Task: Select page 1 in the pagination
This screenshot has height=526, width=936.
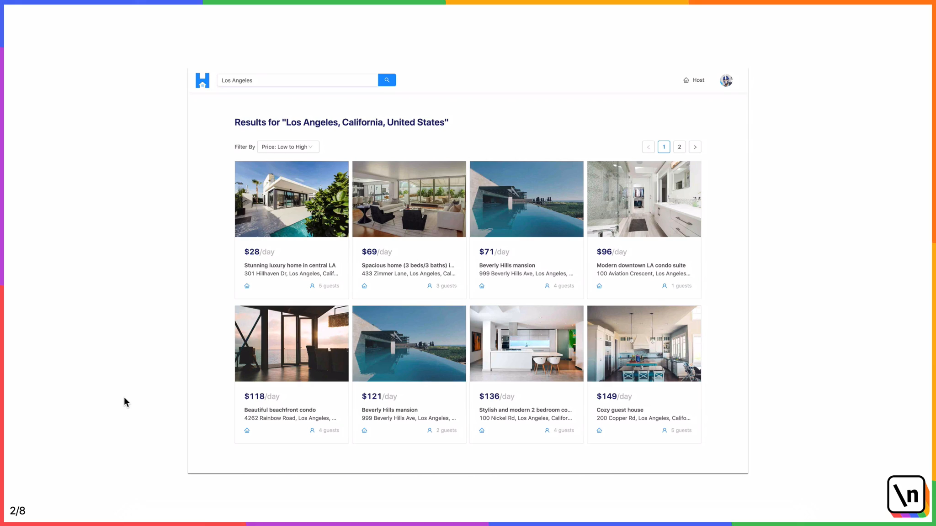Action: 664,147
